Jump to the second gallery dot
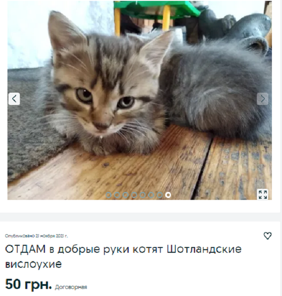The width and height of the screenshot is (282, 296). pos(117,195)
